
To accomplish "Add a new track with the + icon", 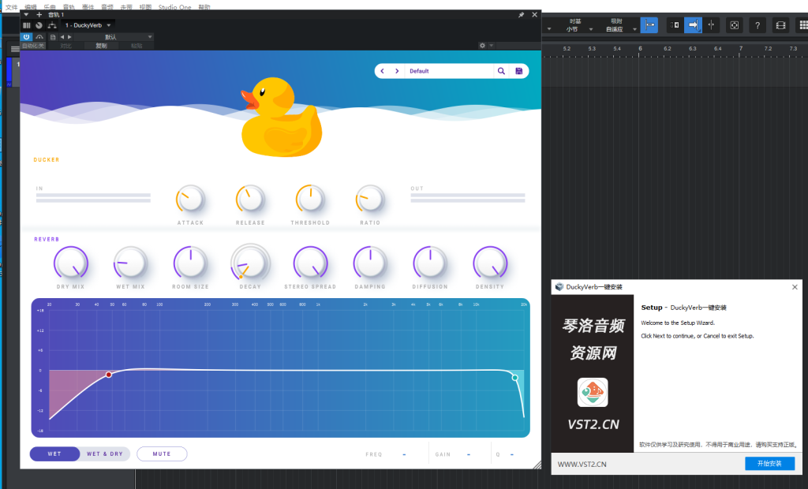I will 39,14.
